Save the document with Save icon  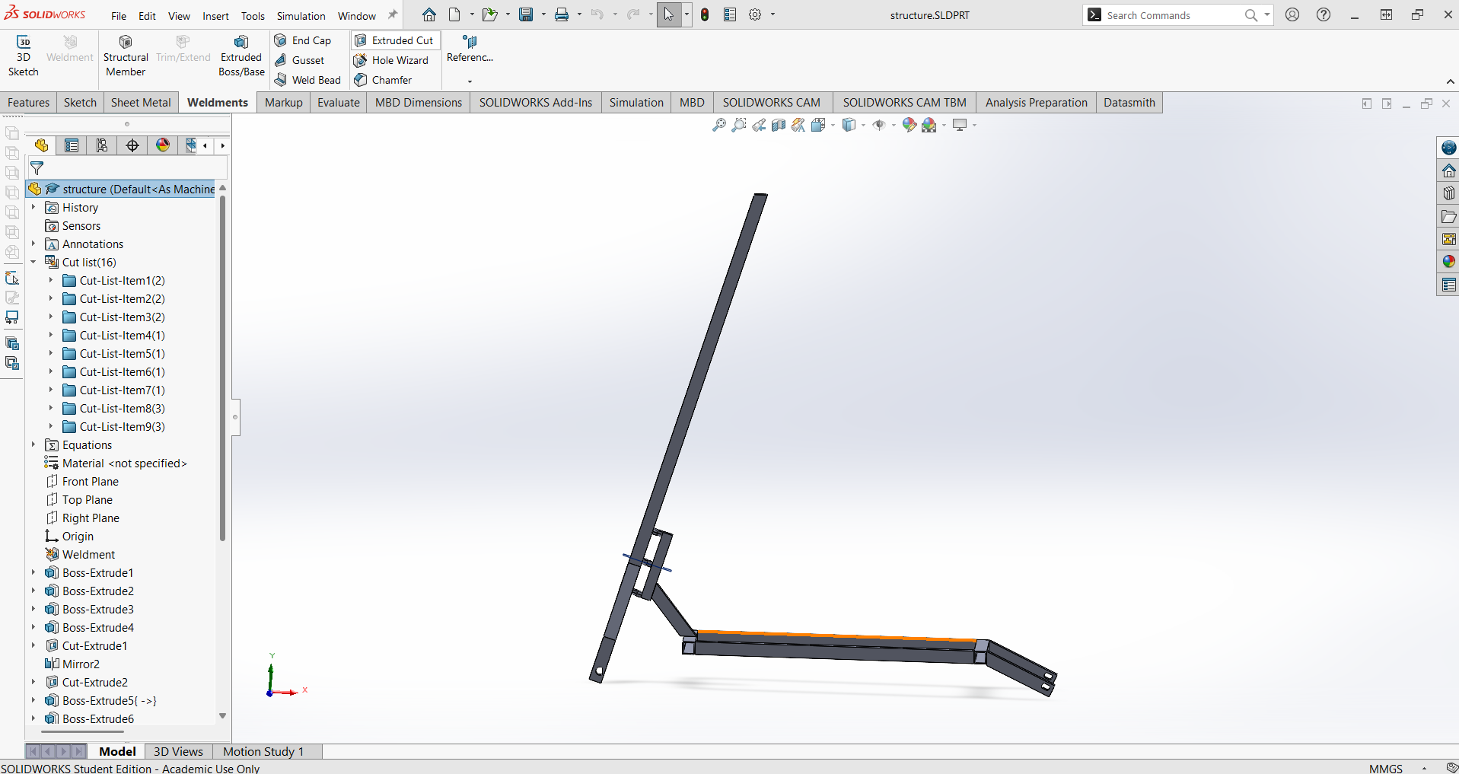526,14
